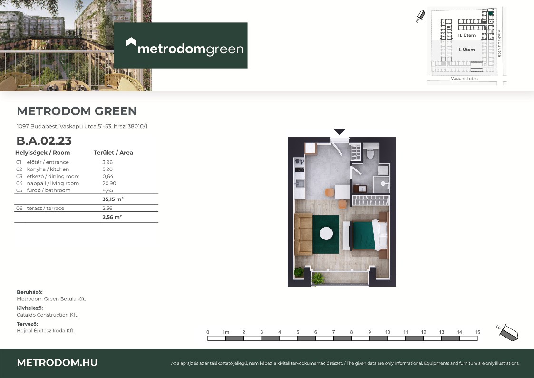The height and width of the screenshot is (378, 534).
Task: Click the green rug in the living room
Action: pyautogui.click(x=326, y=235)
